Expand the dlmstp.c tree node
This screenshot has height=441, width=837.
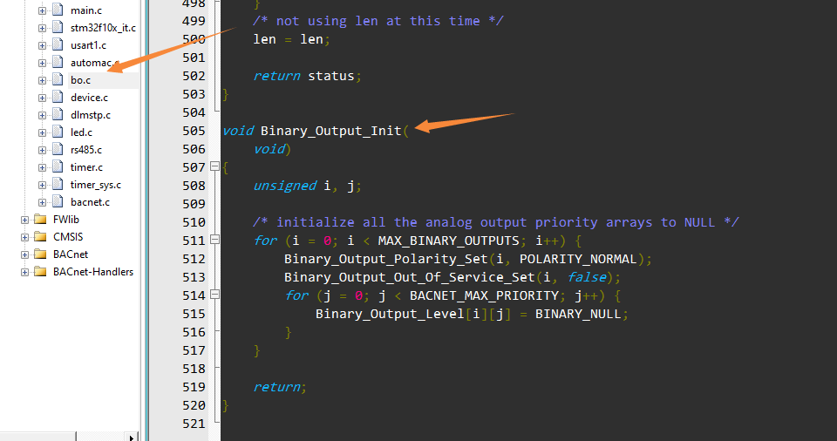coord(42,115)
